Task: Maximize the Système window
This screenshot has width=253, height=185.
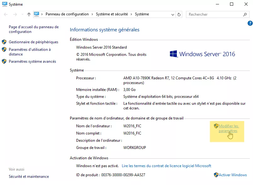Action: pos(232,4)
